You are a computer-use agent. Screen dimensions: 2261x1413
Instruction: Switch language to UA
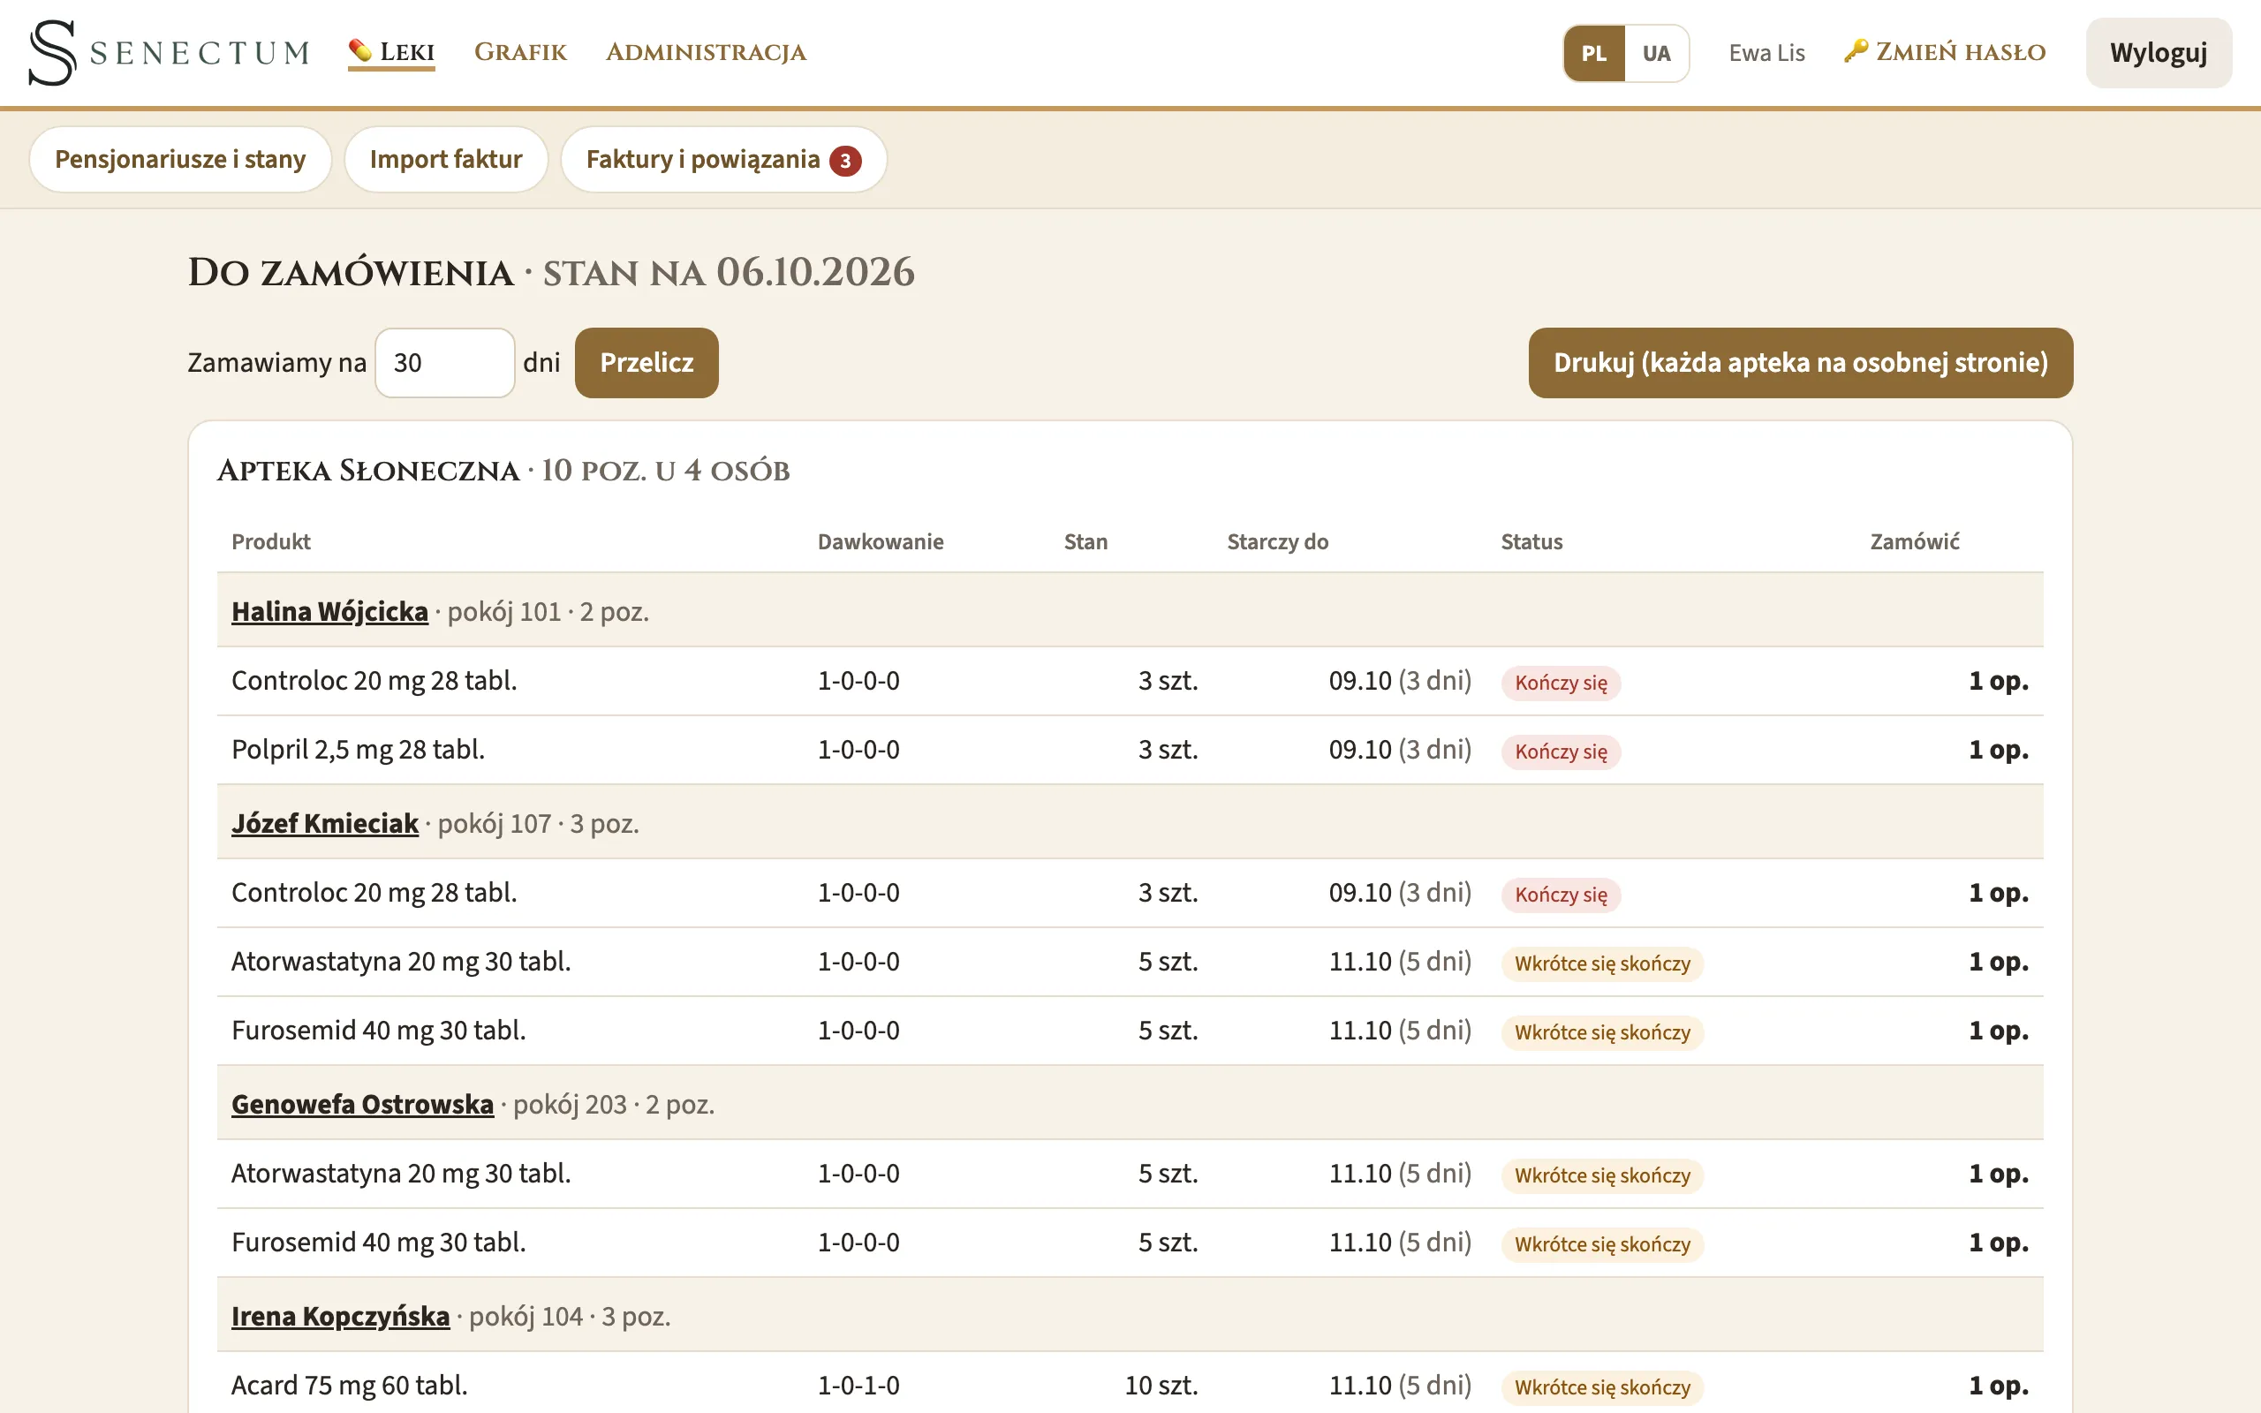point(1657,53)
